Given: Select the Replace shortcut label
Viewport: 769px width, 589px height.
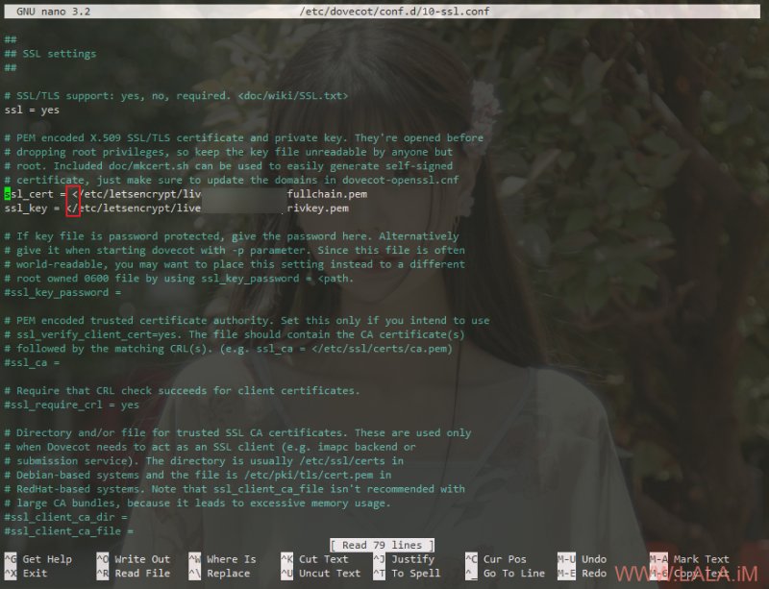Looking at the screenshot, I should (x=228, y=574).
